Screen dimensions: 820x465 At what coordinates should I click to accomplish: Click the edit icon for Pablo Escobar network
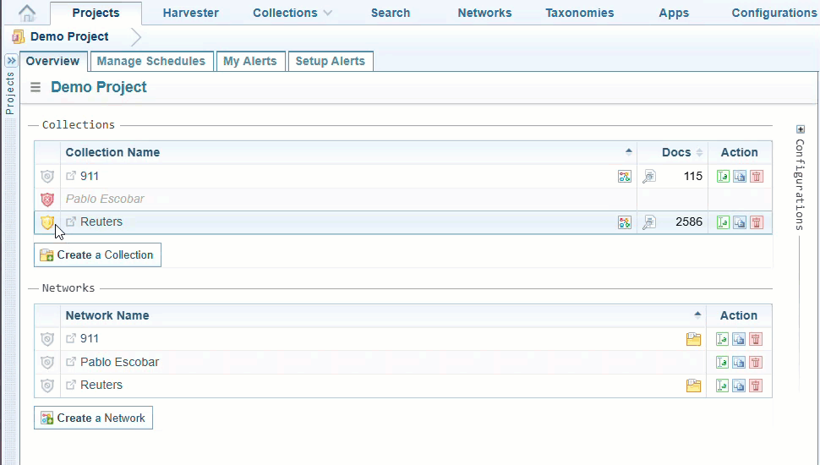click(x=723, y=363)
